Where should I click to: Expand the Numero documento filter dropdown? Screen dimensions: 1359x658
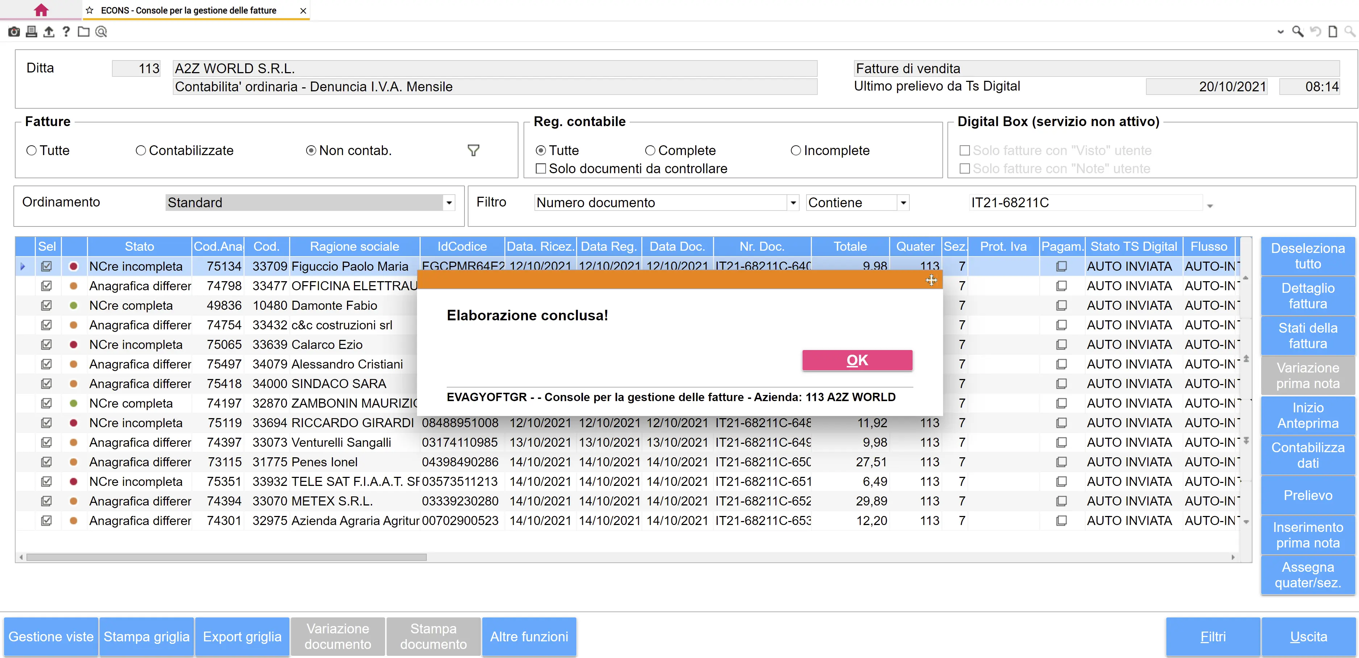click(x=793, y=203)
